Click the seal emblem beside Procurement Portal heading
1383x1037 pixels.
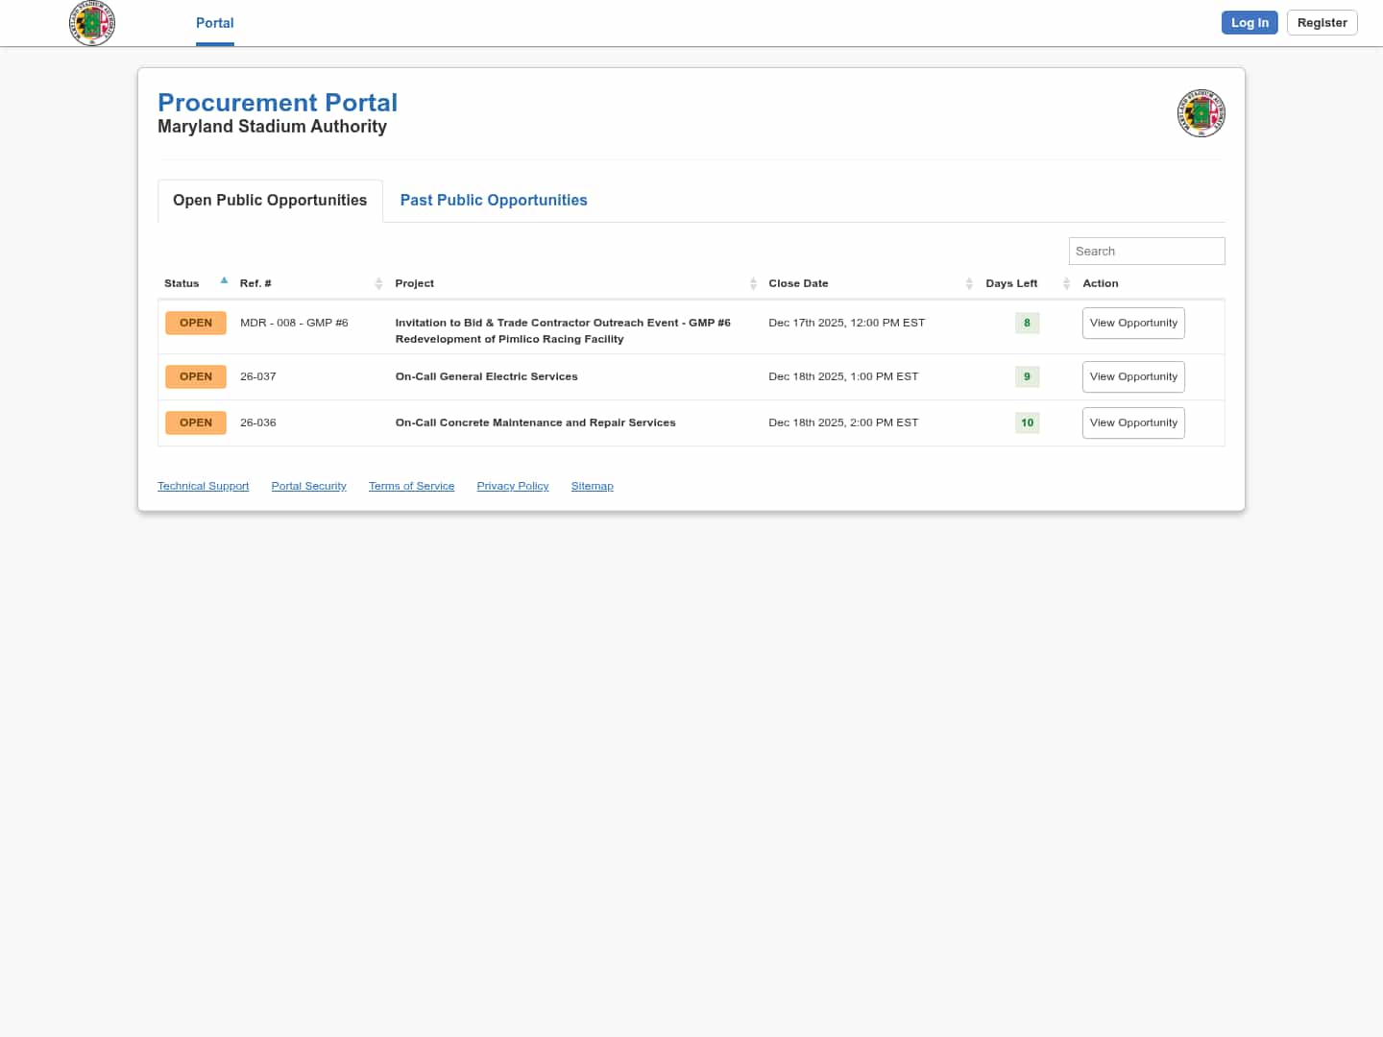tap(1201, 114)
